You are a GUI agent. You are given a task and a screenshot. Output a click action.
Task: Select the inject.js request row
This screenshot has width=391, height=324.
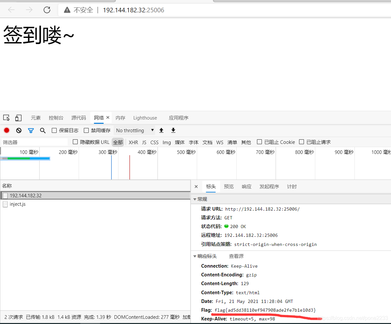[x=95, y=204]
